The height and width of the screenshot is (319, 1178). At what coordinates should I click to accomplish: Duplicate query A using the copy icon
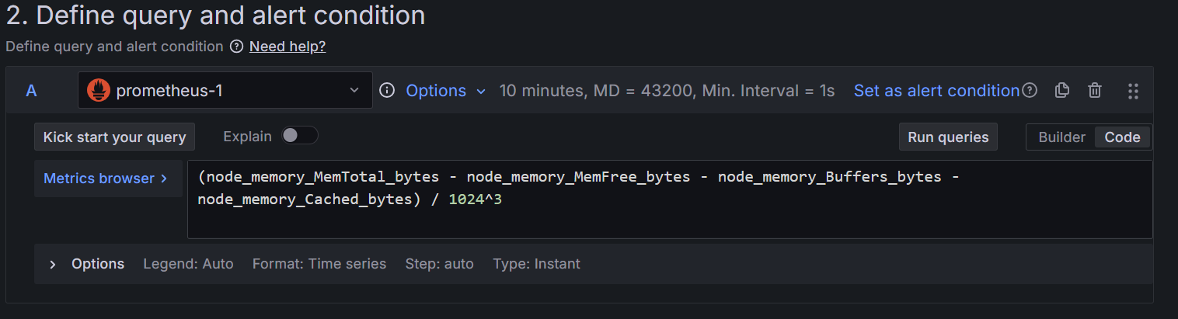[1061, 91]
